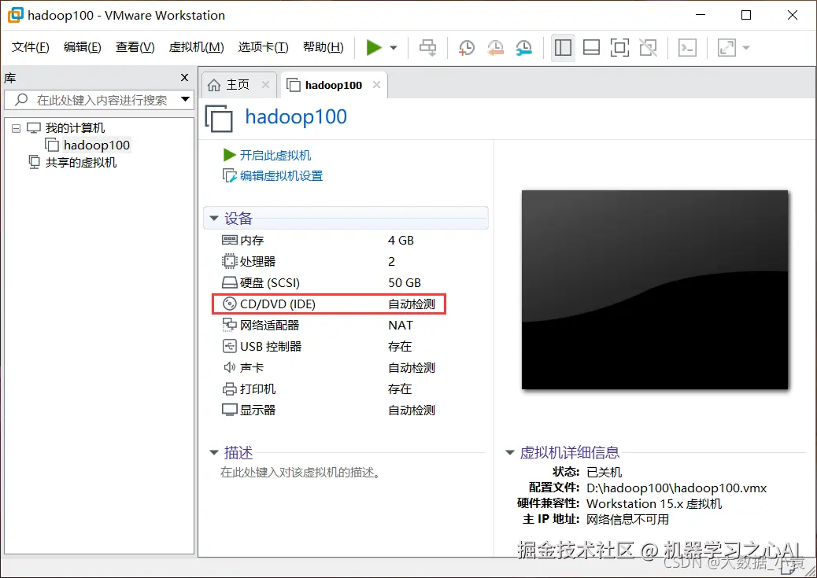Open the 帮助(H) menu
Viewport: 817px width, 578px height.
coord(323,47)
